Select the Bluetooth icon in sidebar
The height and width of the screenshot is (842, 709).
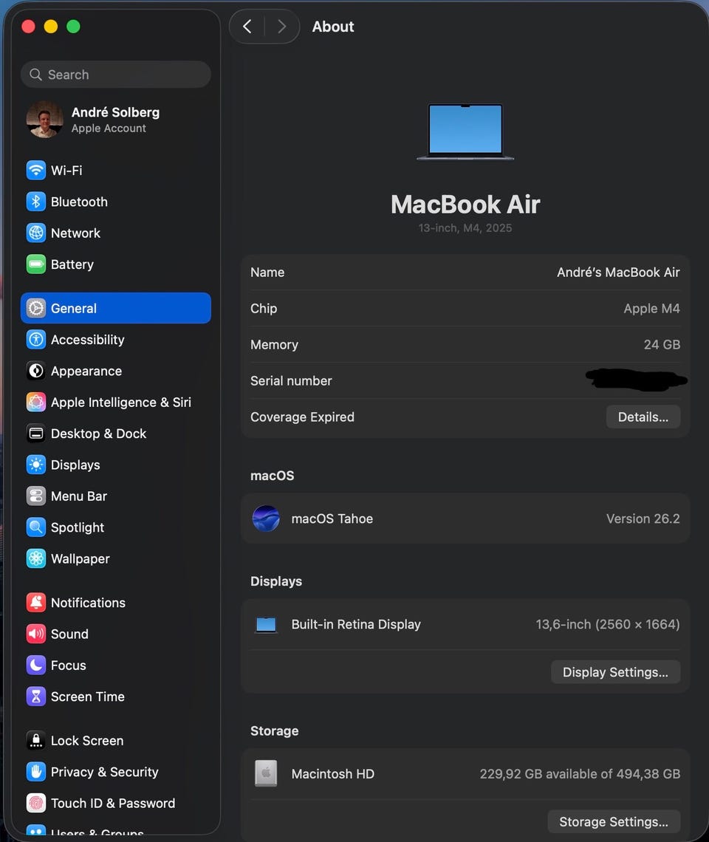point(36,202)
